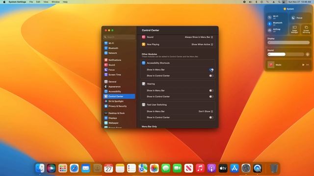Open Finder from the Dock

(x=40, y=168)
